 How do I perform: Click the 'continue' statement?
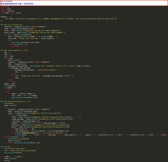[15, 46]
